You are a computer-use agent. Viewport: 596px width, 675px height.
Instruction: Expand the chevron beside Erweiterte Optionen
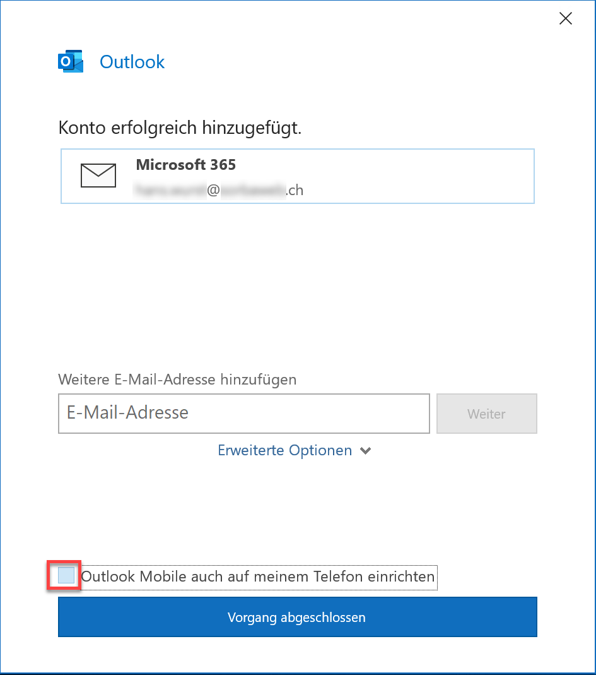click(x=366, y=451)
